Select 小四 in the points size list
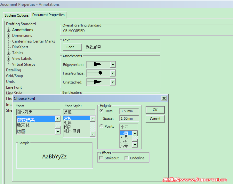 click(x=126, y=133)
